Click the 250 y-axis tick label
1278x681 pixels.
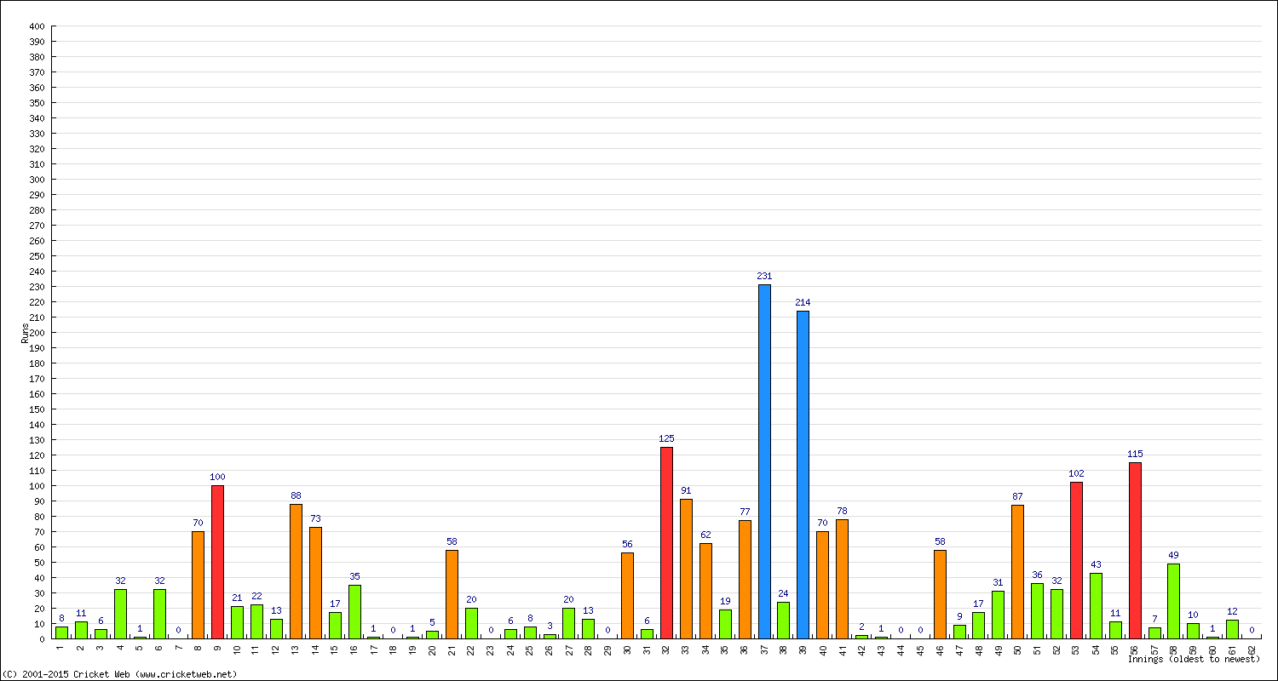pyautogui.click(x=37, y=256)
